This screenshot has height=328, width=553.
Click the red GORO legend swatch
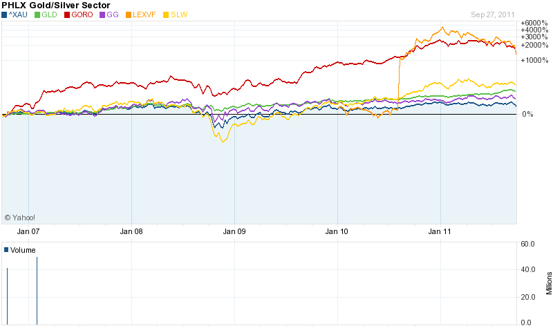coord(67,15)
